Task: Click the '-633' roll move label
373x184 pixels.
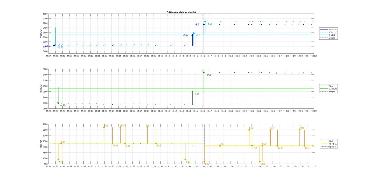Action: tap(280, 148)
